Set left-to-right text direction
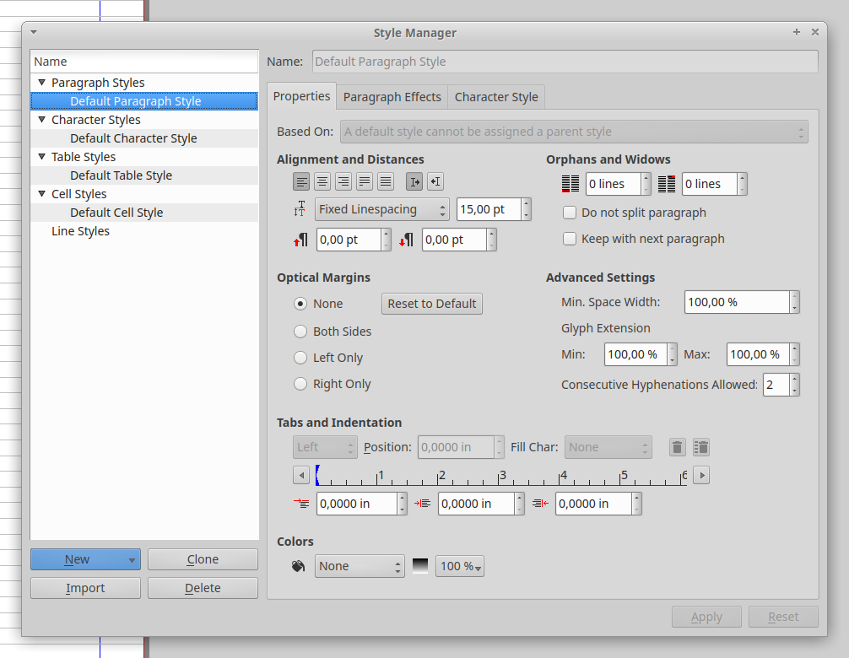 click(x=414, y=181)
